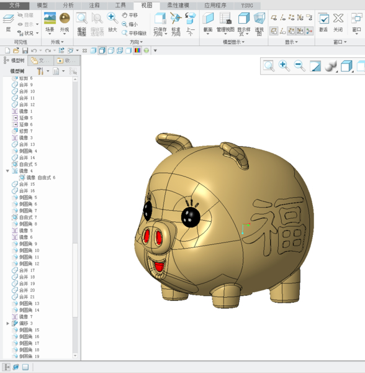Click the disabled tree search icon
The image size is (365, 373).
tap(73, 71)
